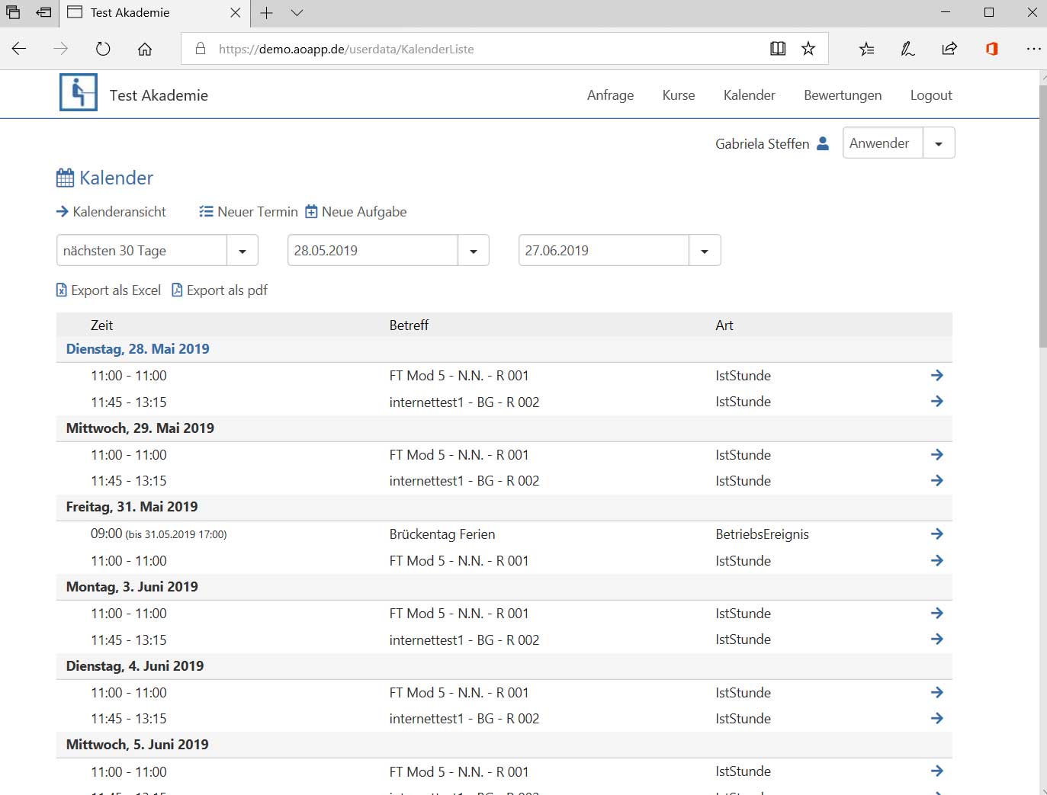Click the Office extension icon
Image resolution: width=1047 pixels, height=795 pixels.
pos(991,49)
